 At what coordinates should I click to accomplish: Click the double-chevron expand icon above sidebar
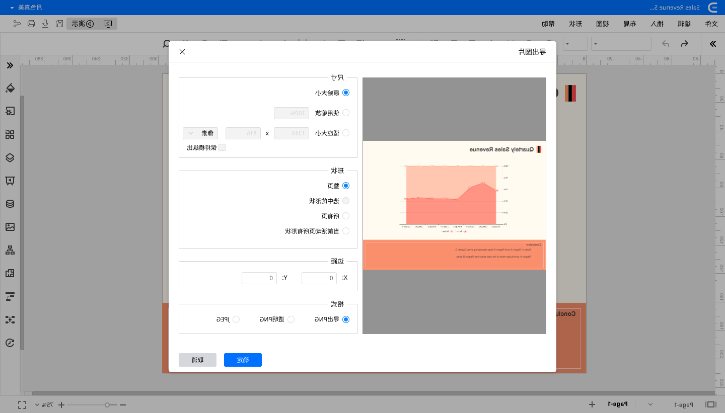click(x=10, y=65)
